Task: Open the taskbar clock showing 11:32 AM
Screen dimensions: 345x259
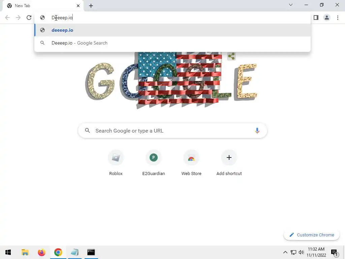Action: click(x=316, y=252)
